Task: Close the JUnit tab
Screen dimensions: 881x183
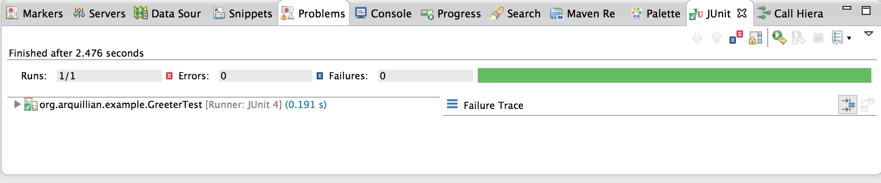Action: point(742,13)
